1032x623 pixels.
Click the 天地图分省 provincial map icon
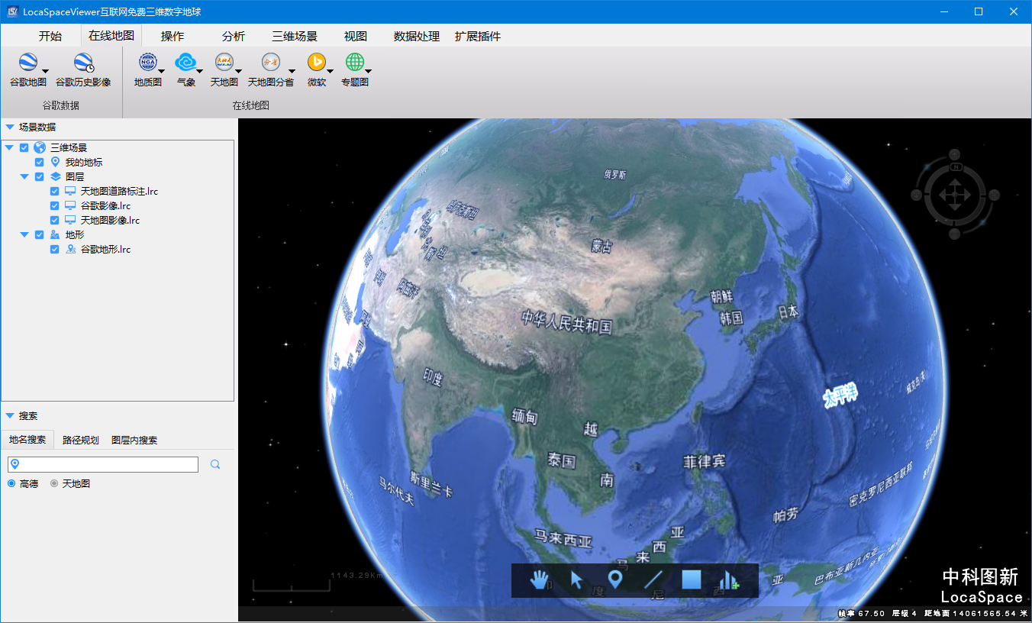click(x=270, y=63)
